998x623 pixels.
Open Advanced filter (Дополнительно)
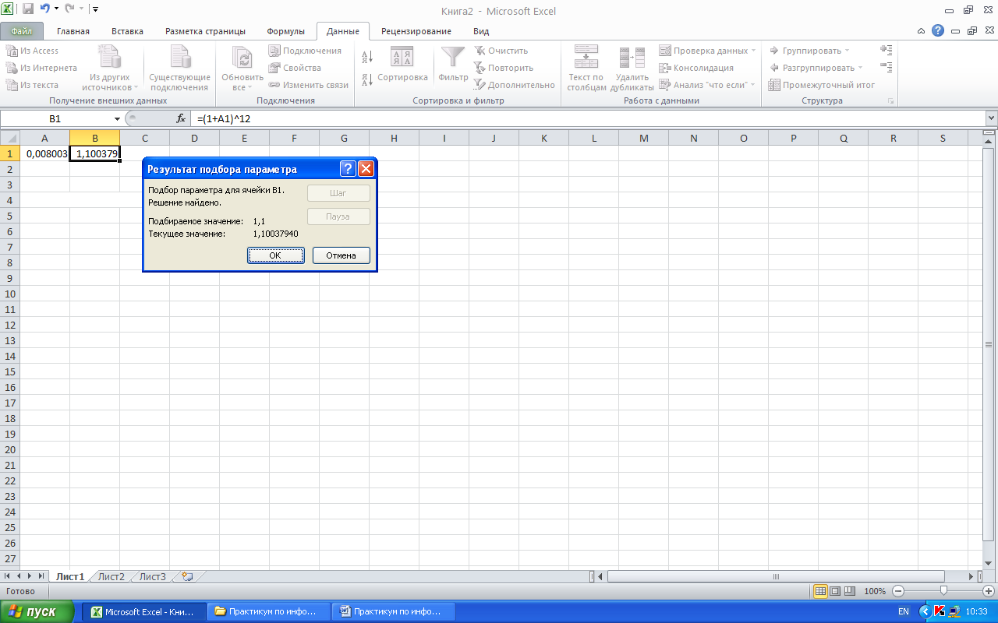pos(515,85)
